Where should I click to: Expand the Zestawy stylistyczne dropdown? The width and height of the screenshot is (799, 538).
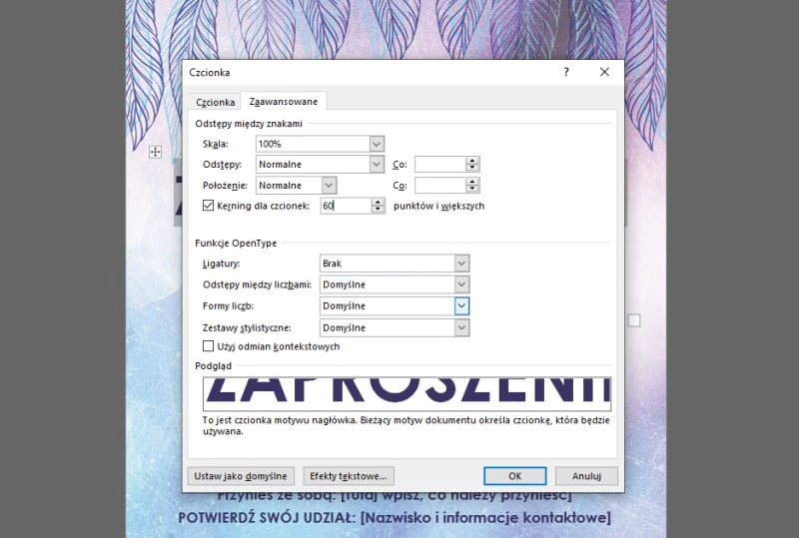tap(461, 327)
